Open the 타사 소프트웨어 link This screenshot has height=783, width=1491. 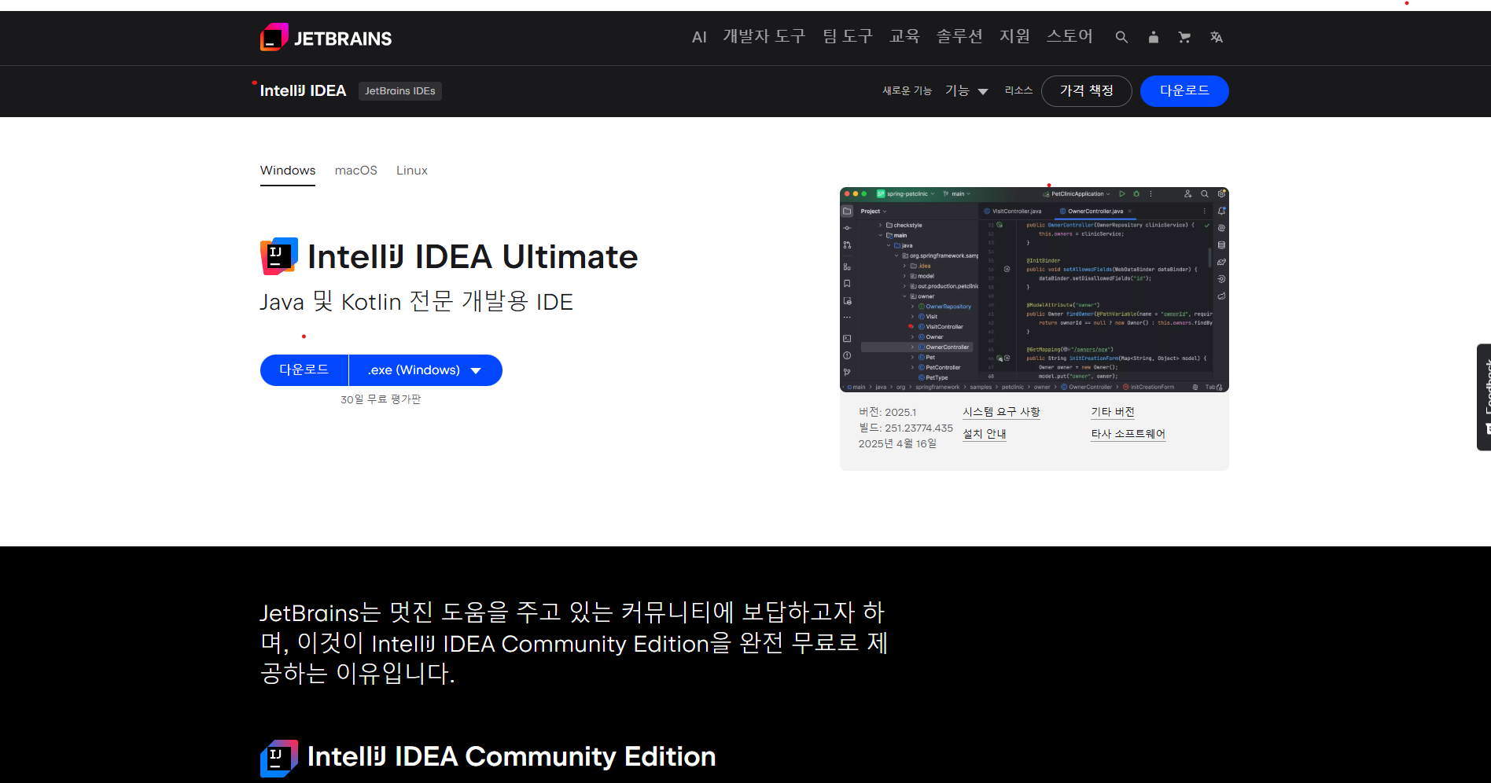pyautogui.click(x=1128, y=434)
